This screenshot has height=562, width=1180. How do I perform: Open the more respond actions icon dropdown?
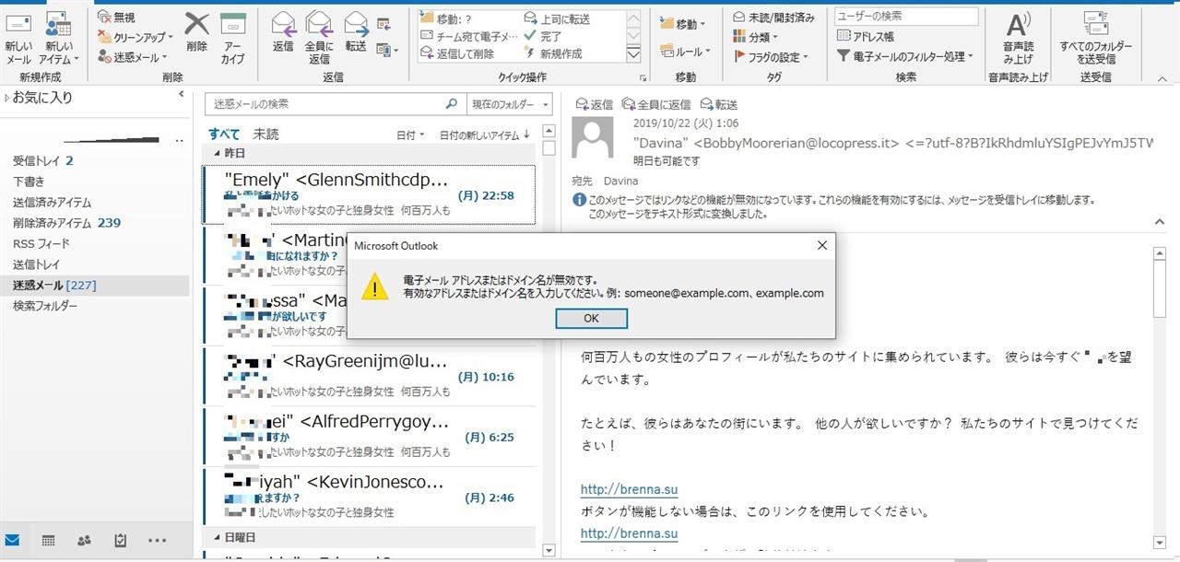click(x=388, y=50)
